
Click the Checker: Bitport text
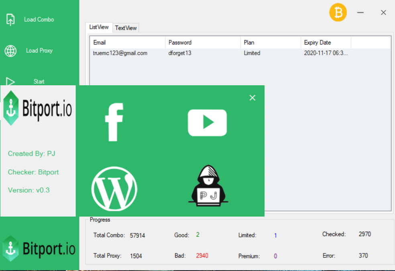[x=33, y=172]
